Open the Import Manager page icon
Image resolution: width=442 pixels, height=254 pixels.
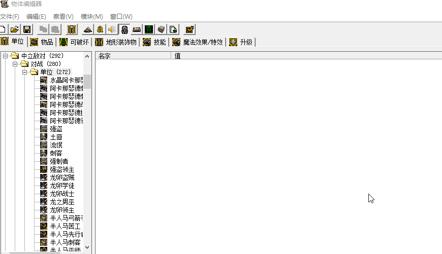pos(173,29)
